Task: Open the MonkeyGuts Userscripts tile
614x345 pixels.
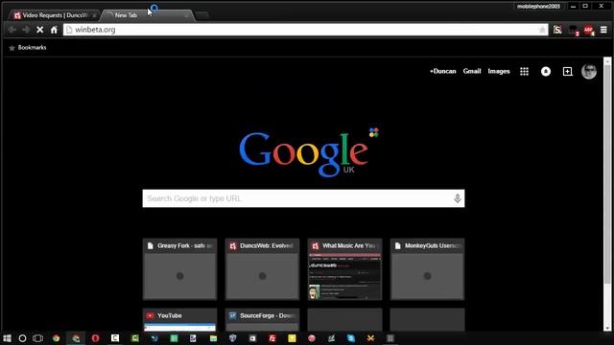Action: coord(427,269)
